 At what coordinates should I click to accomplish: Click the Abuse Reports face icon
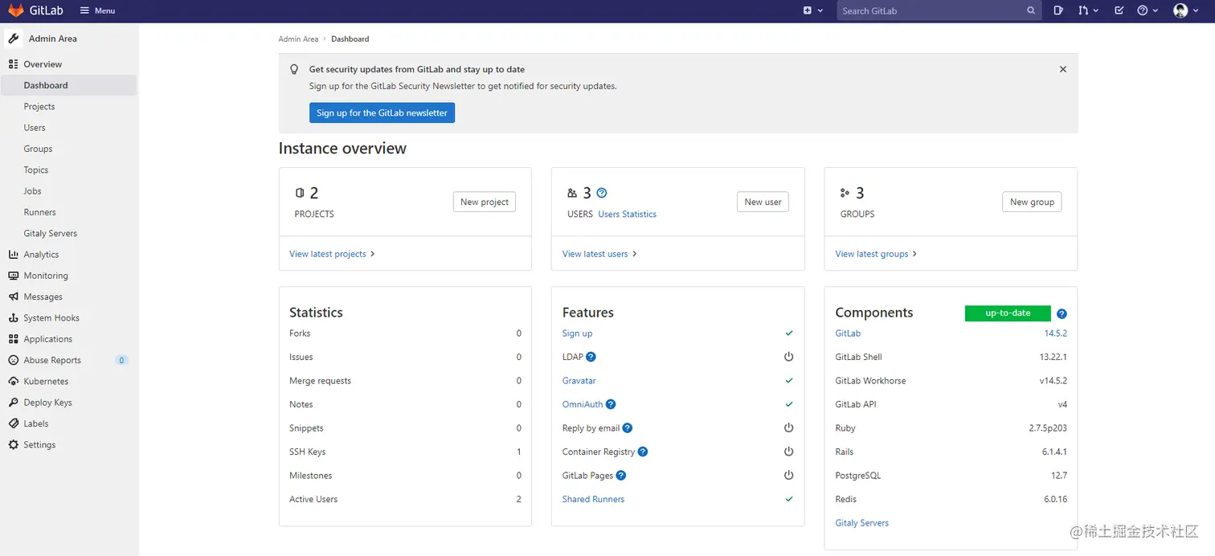click(13, 360)
